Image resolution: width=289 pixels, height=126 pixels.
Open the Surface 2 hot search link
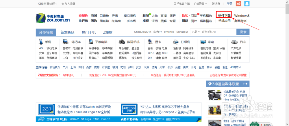[x=182, y=32]
